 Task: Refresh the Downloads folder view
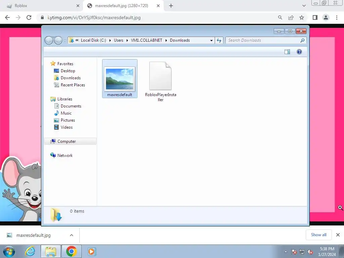point(219,40)
